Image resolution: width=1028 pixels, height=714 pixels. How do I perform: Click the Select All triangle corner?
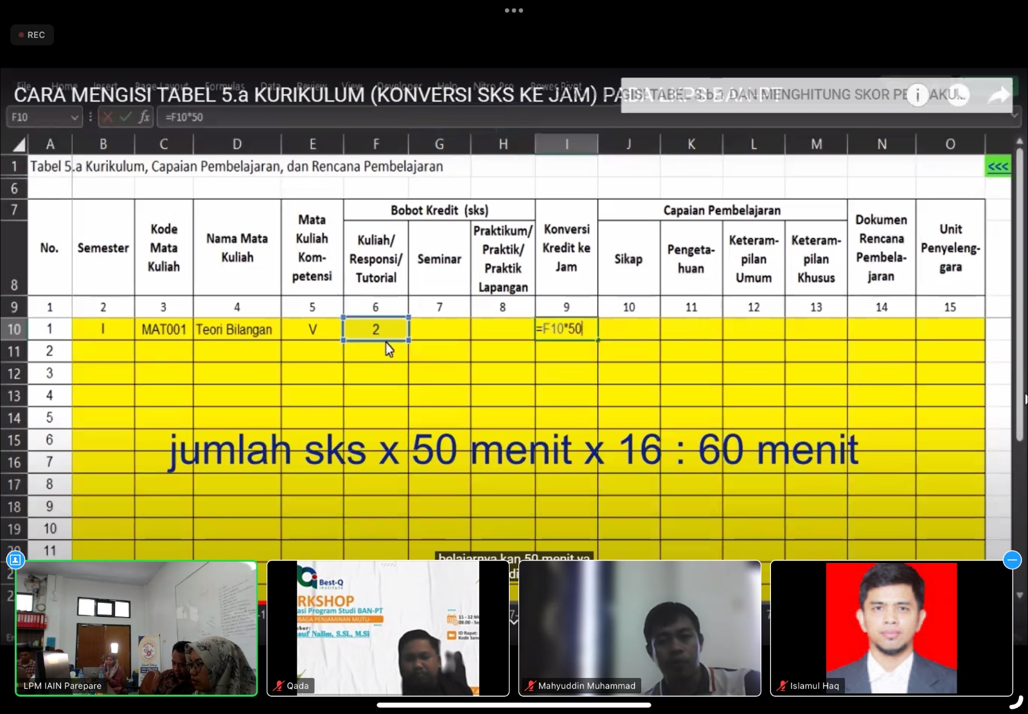click(x=18, y=144)
